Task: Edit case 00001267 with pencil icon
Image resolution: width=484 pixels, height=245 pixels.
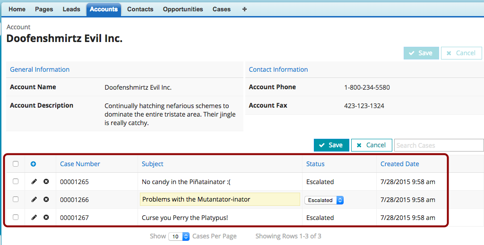Action: click(34, 218)
